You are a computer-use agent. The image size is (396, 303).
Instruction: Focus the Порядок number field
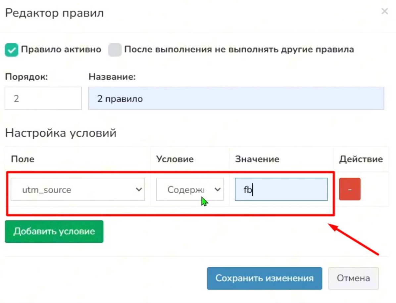(43, 99)
